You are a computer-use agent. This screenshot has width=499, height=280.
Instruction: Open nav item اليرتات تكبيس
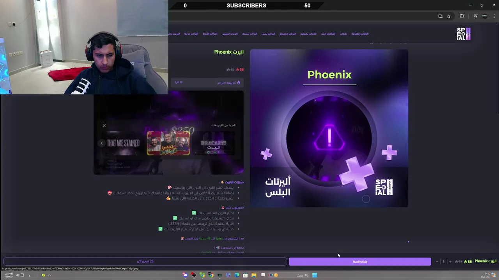click(x=230, y=34)
